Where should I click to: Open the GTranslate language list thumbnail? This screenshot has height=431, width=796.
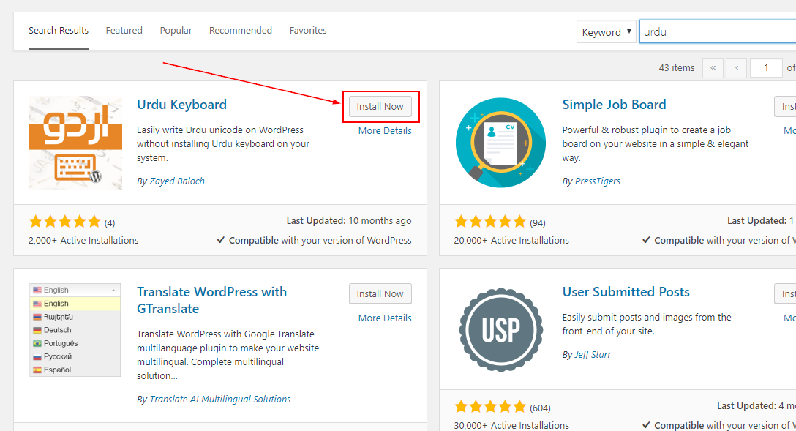pos(75,330)
